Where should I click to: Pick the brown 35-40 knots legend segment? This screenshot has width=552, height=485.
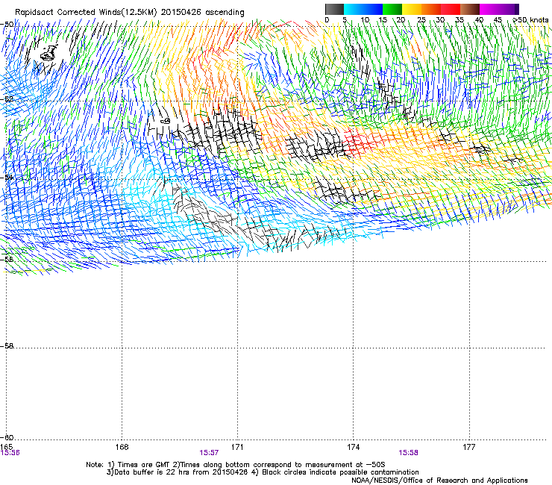470,9
